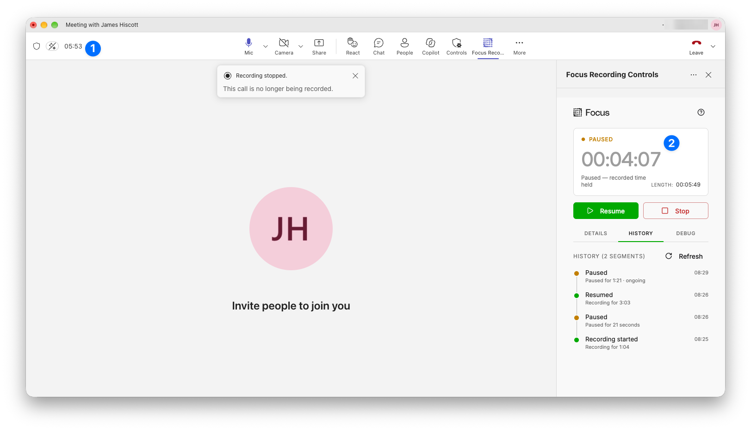Select the Recording started entry
Screen dimensions: 751x431
(641, 343)
